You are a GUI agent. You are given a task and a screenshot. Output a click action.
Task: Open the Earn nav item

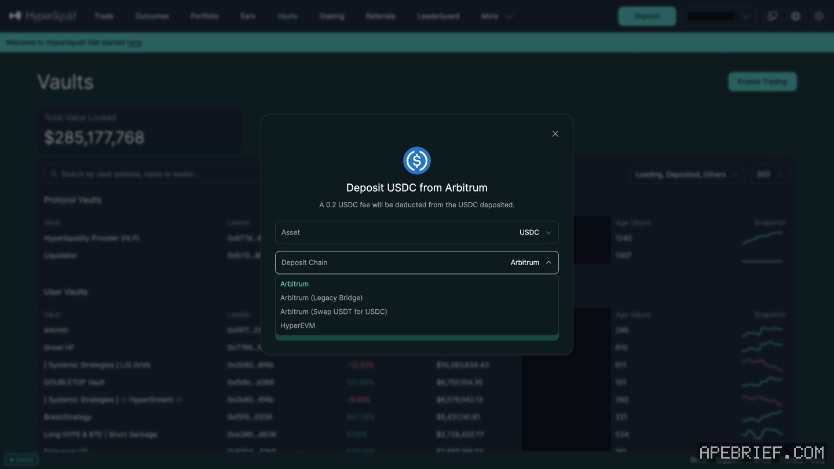tap(248, 16)
